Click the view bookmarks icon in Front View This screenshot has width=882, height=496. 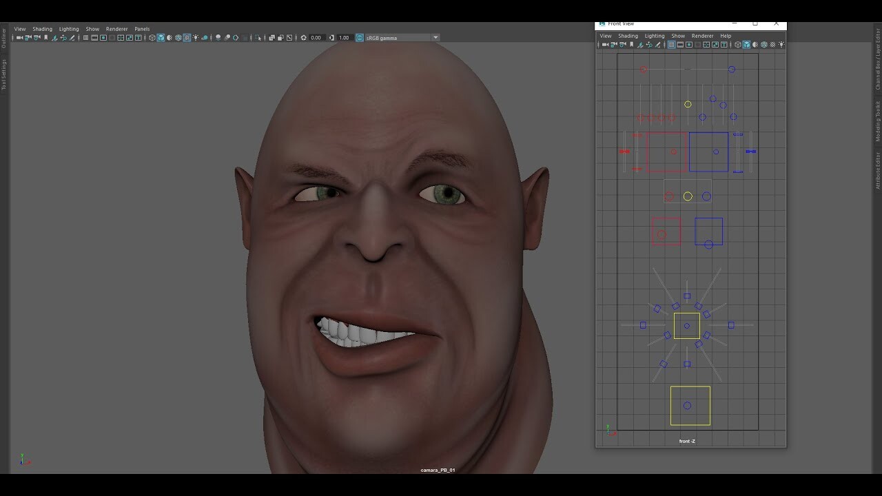click(631, 44)
